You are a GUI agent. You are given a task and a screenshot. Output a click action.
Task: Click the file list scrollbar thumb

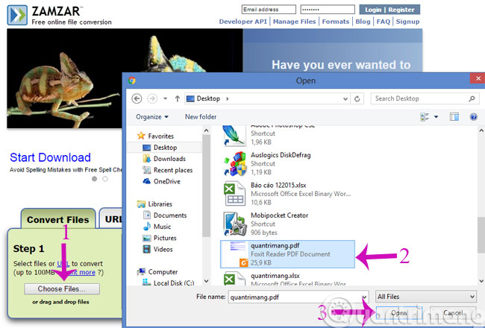coord(481,235)
